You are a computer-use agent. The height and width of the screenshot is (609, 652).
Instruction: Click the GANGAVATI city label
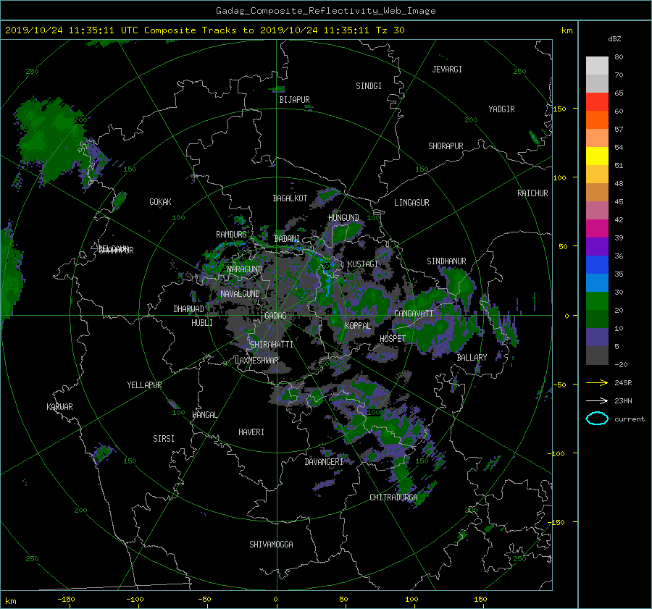414,314
